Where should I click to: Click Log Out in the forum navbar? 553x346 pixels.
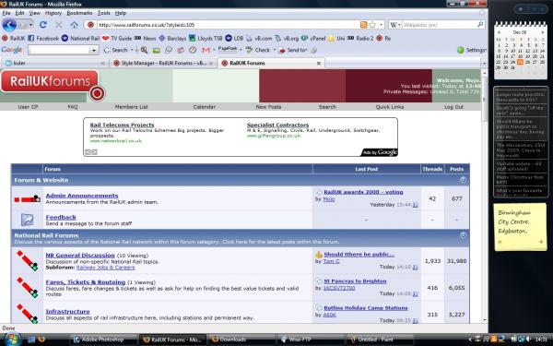pyautogui.click(x=453, y=107)
